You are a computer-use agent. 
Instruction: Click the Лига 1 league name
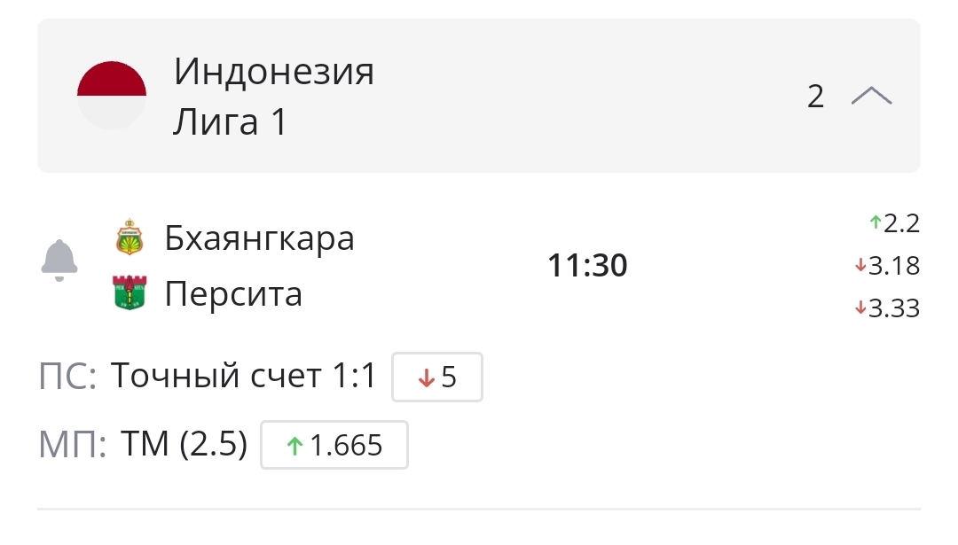click(x=230, y=121)
